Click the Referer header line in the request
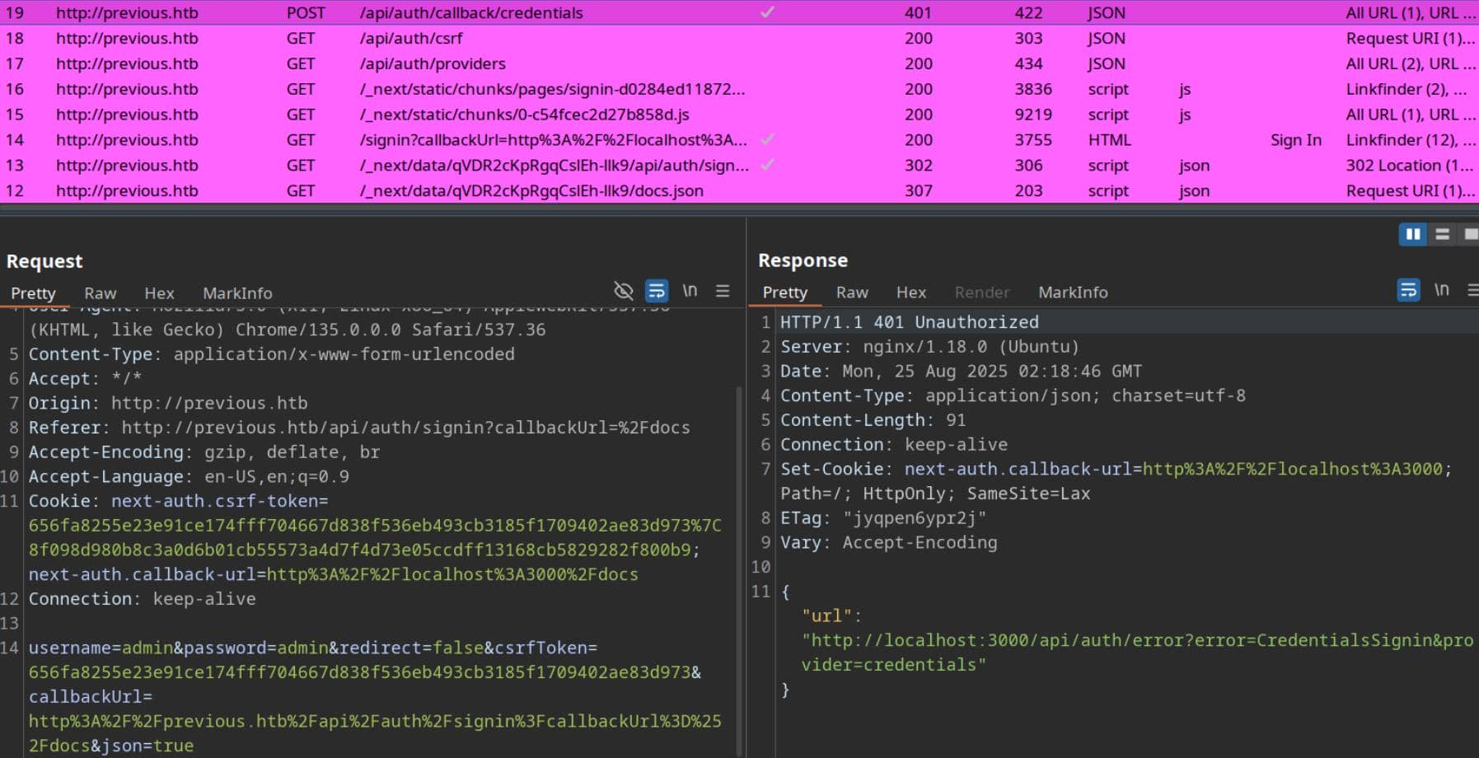The image size is (1479, 758). click(x=359, y=428)
